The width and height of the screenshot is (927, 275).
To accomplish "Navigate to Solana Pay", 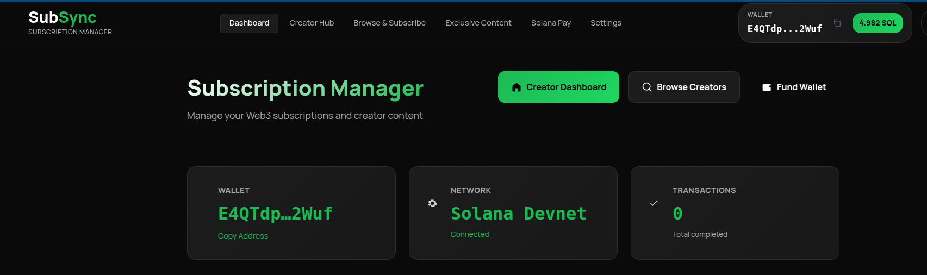I will pos(551,23).
